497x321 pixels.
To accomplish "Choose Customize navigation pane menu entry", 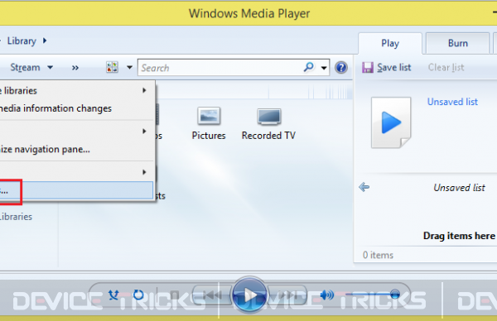I will [76, 149].
